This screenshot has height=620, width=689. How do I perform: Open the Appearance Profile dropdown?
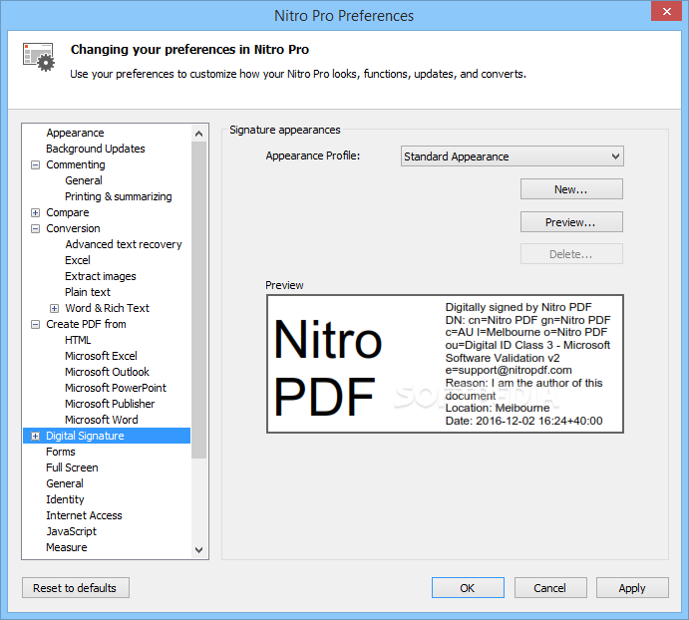[512, 156]
